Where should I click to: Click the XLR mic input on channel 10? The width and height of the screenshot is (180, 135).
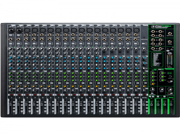coord(82,30)
